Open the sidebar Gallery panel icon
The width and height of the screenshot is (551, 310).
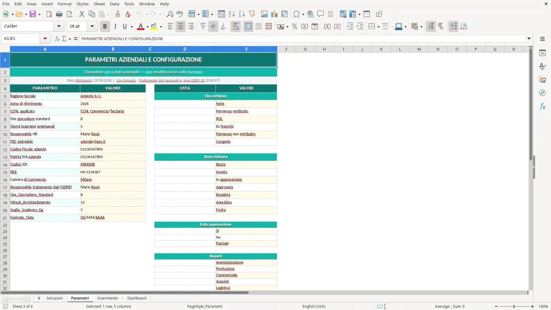pos(542,79)
